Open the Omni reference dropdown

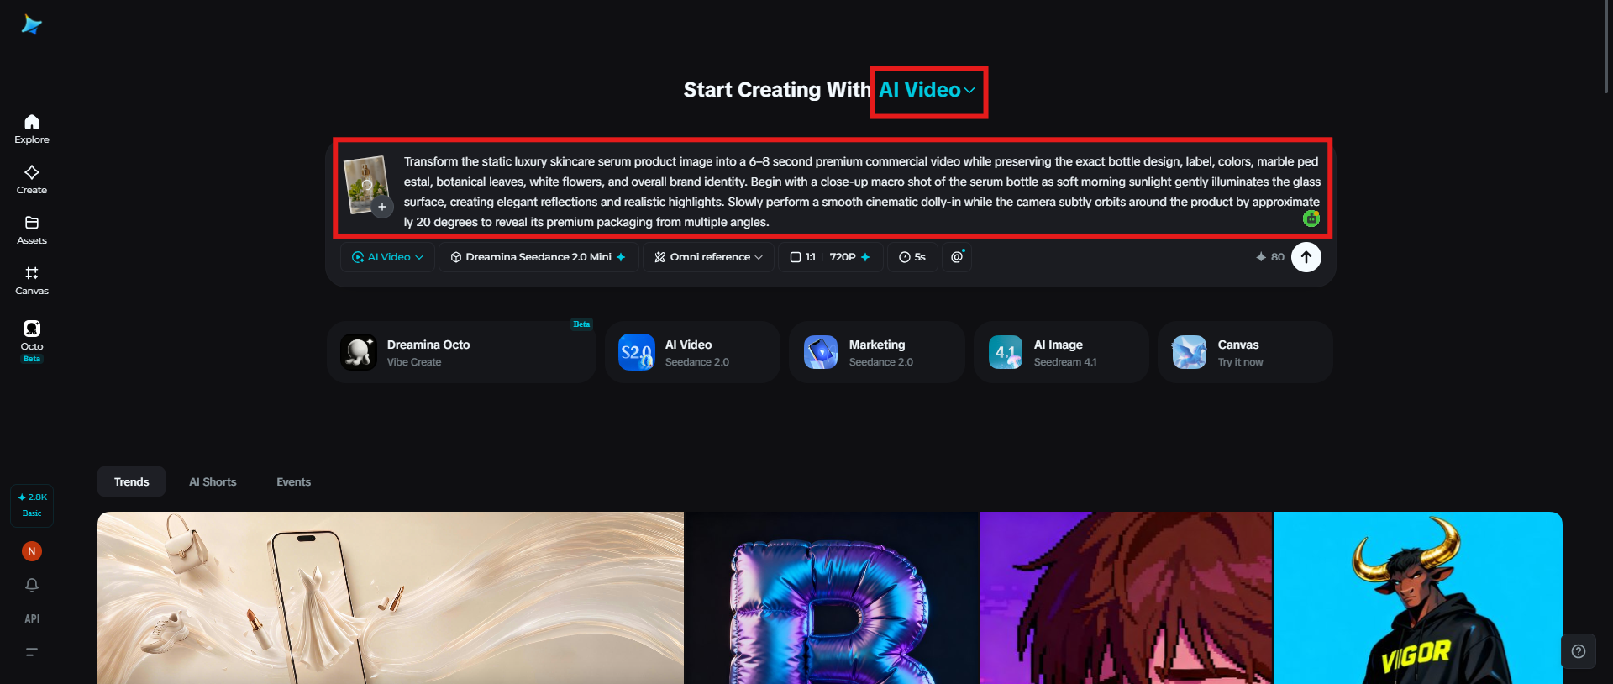[708, 257]
